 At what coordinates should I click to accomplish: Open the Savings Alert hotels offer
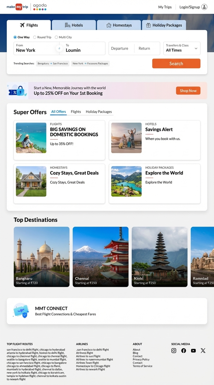[155, 140]
